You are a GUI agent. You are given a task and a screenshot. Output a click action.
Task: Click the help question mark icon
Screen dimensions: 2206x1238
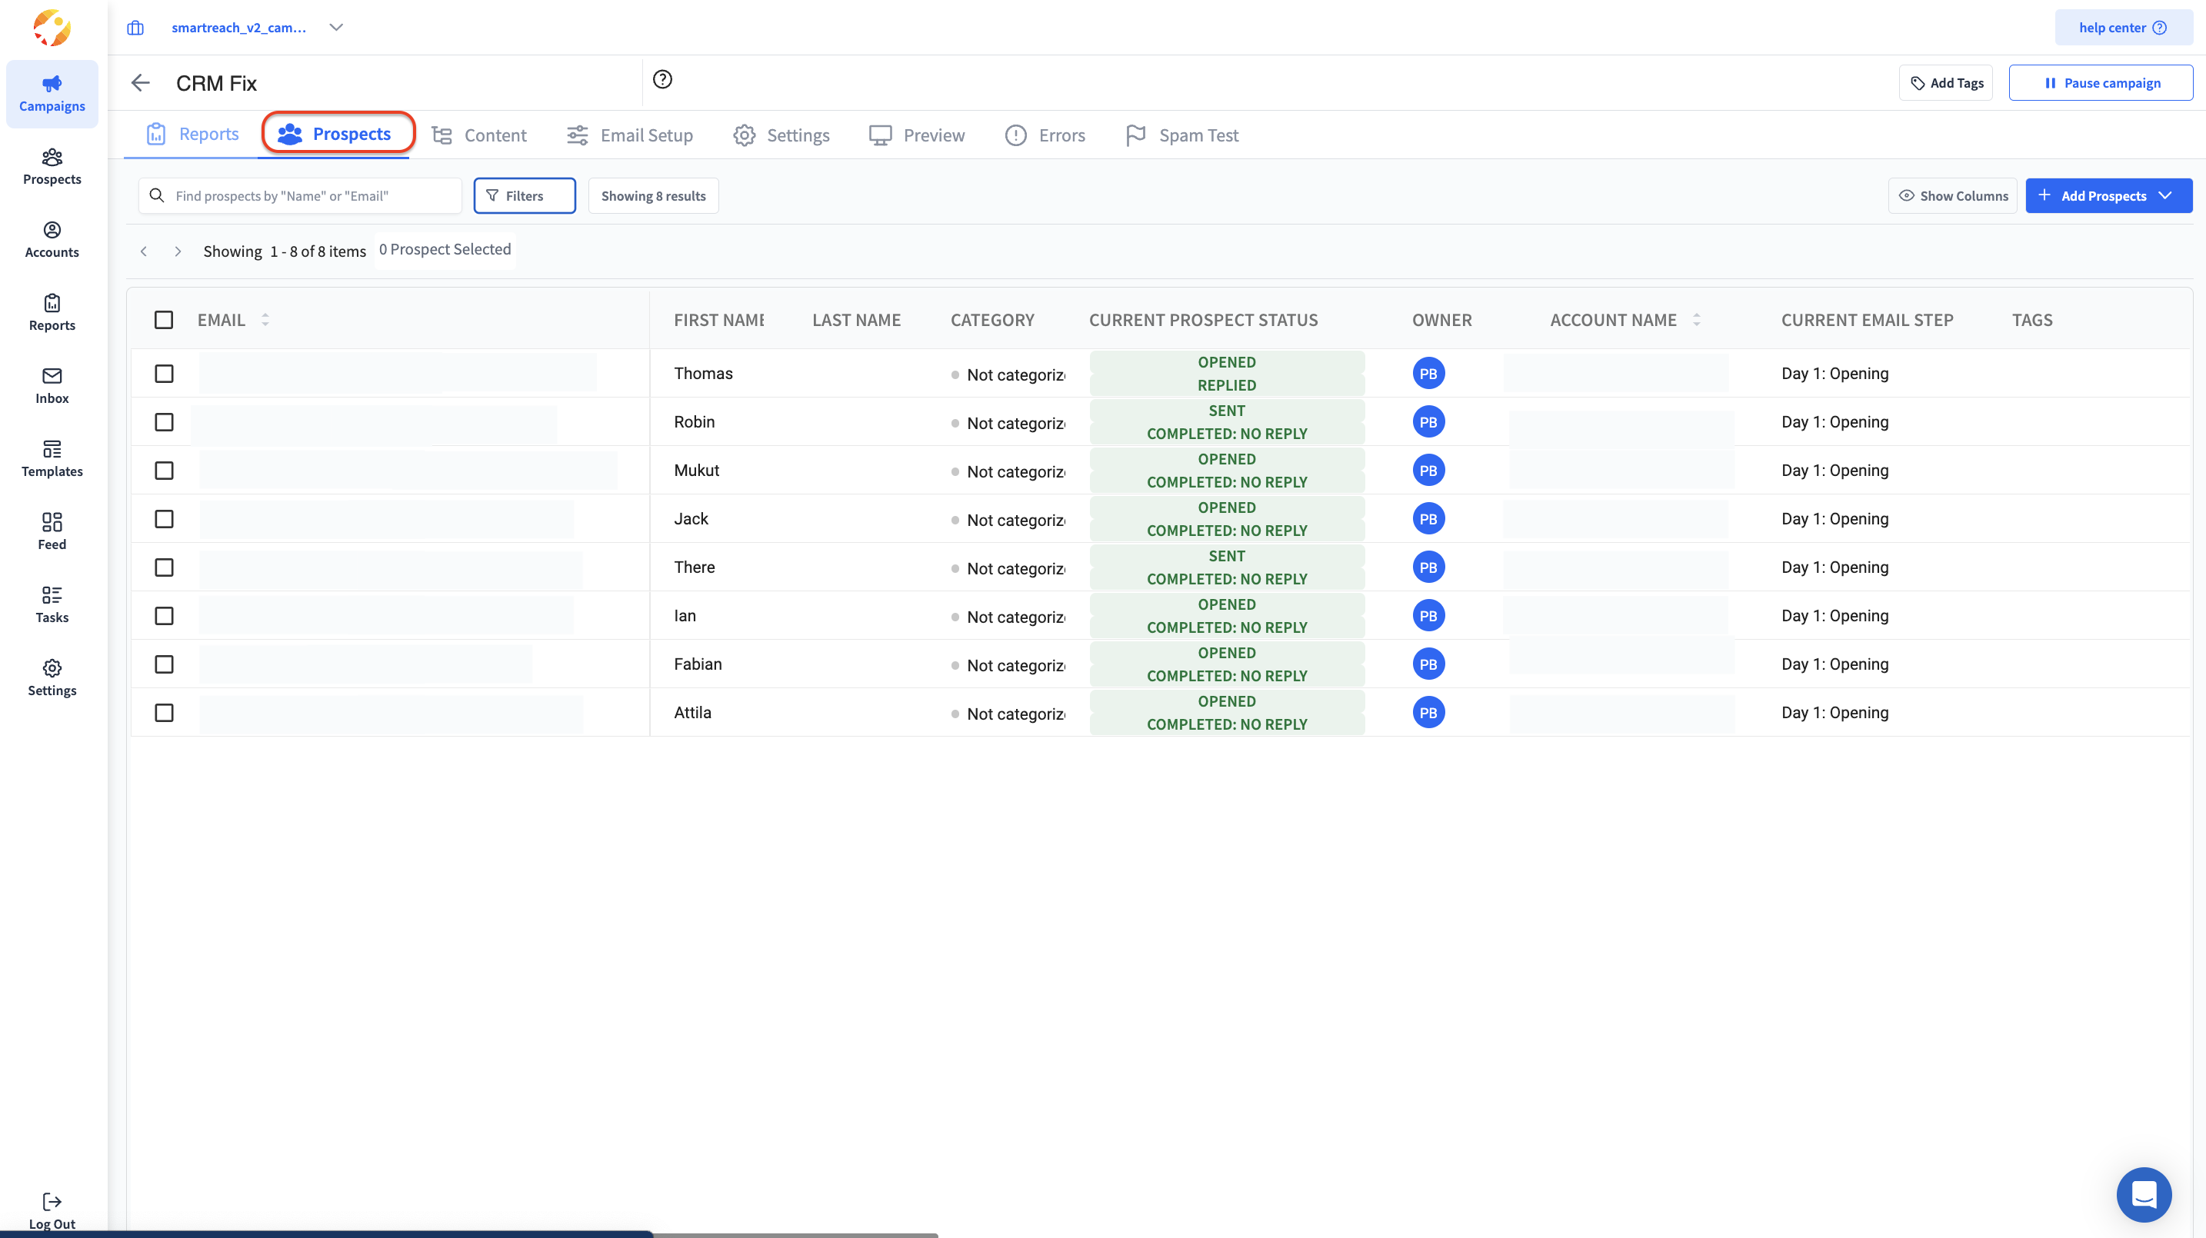coord(662,80)
